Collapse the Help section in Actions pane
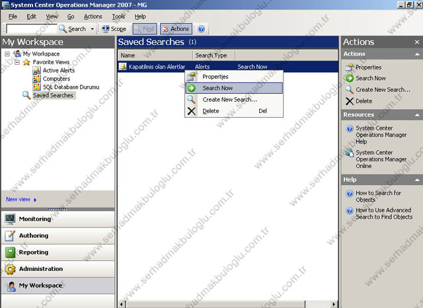The height and width of the screenshot is (308, 423). point(417,180)
